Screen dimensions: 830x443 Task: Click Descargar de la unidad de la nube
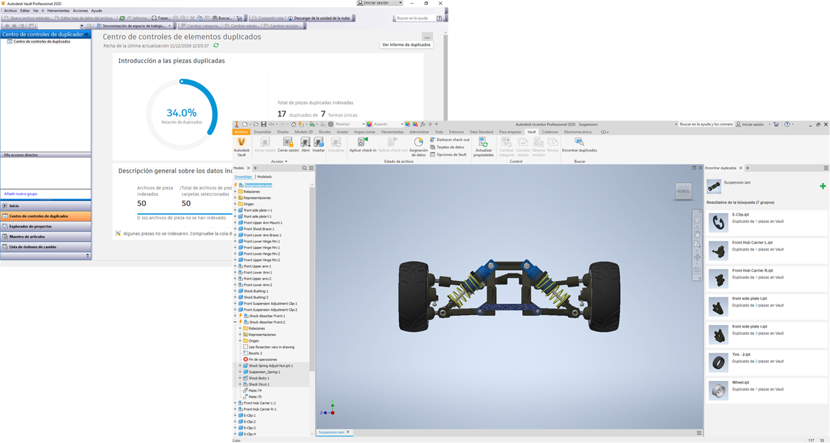(319, 18)
